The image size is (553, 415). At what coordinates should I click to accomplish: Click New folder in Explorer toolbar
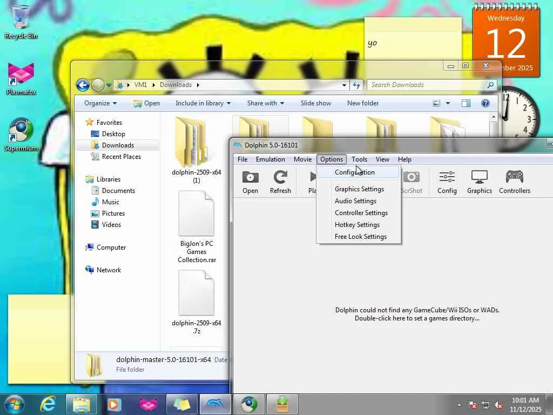pyautogui.click(x=362, y=103)
